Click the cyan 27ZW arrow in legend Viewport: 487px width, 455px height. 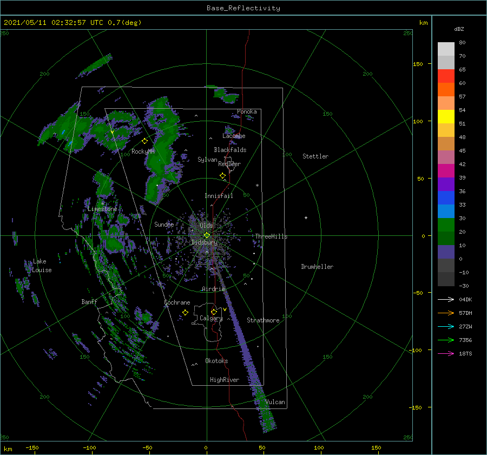(446, 326)
